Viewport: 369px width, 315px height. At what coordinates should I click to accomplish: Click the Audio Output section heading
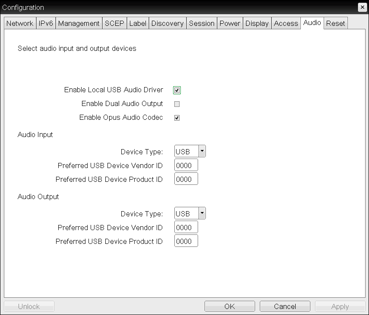pos(38,196)
